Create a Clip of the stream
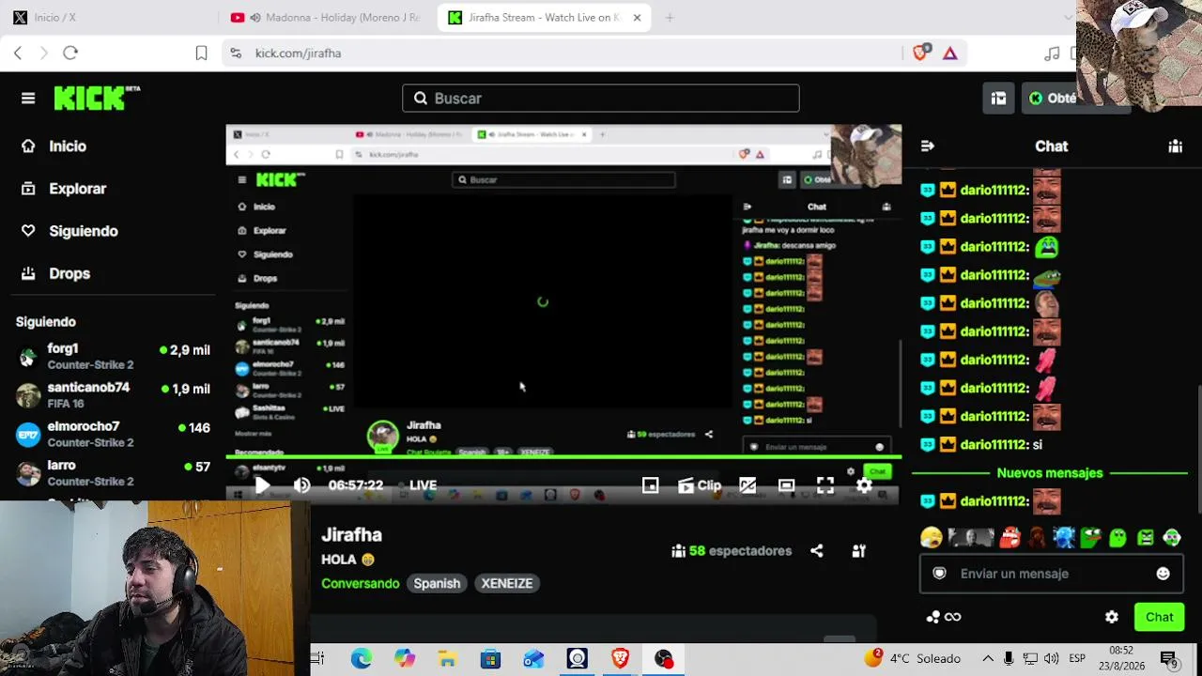The image size is (1202, 676). pos(700,485)
